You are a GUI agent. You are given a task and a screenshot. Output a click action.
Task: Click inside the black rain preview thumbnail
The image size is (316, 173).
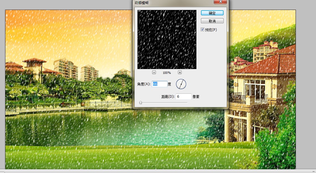click(167, 39)
